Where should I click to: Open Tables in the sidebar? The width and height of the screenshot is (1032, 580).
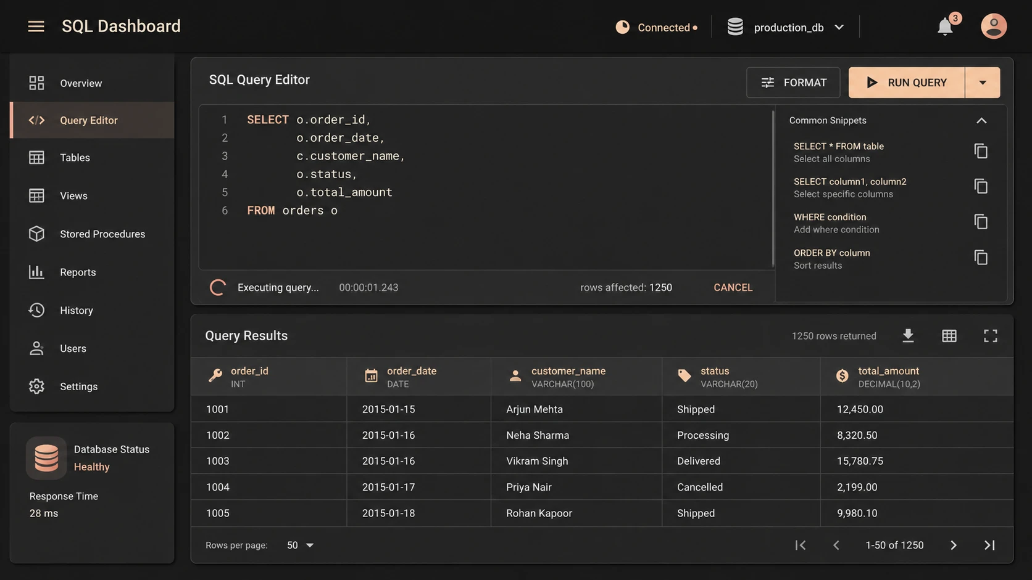tap(92, 158)
